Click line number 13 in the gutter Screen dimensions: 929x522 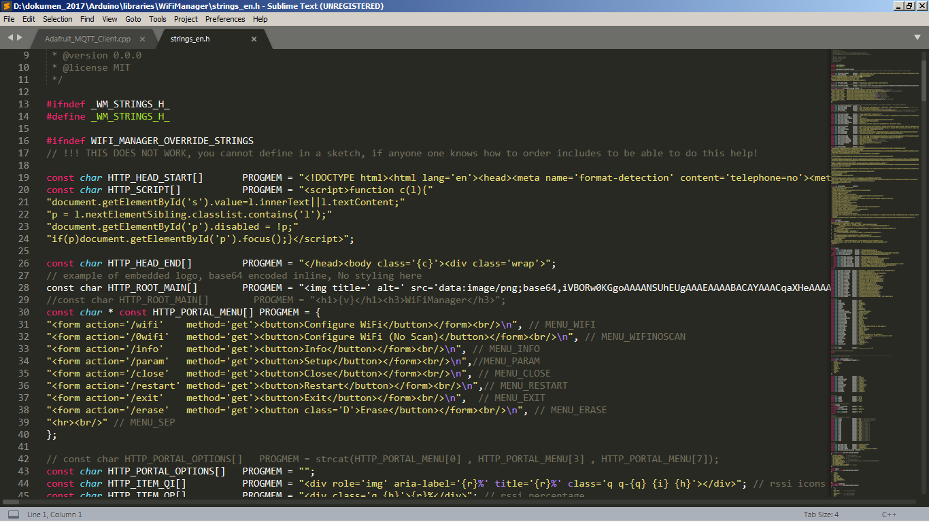click(x=24, y=104)
